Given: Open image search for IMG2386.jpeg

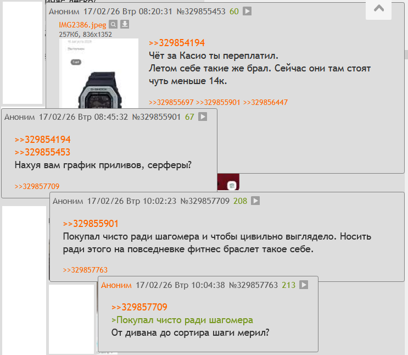Looking at the screenshot, I should click(x=113, y=25).
